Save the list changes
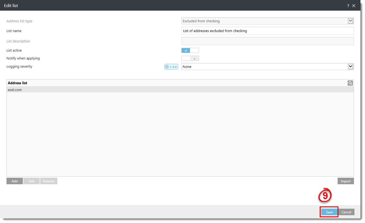The height and width of the screenshot is (223, 365). [329, 212]
